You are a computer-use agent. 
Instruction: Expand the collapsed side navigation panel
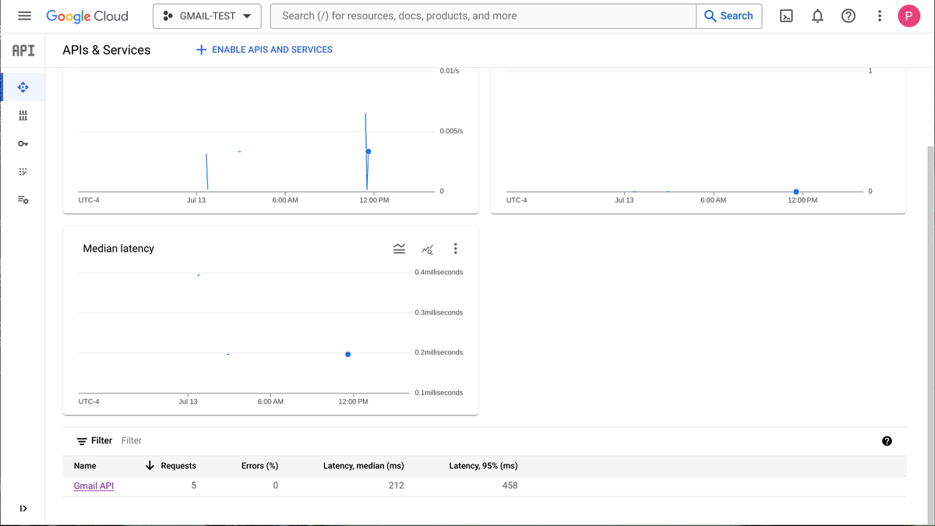pyautogui.click(x=23, y=508)
